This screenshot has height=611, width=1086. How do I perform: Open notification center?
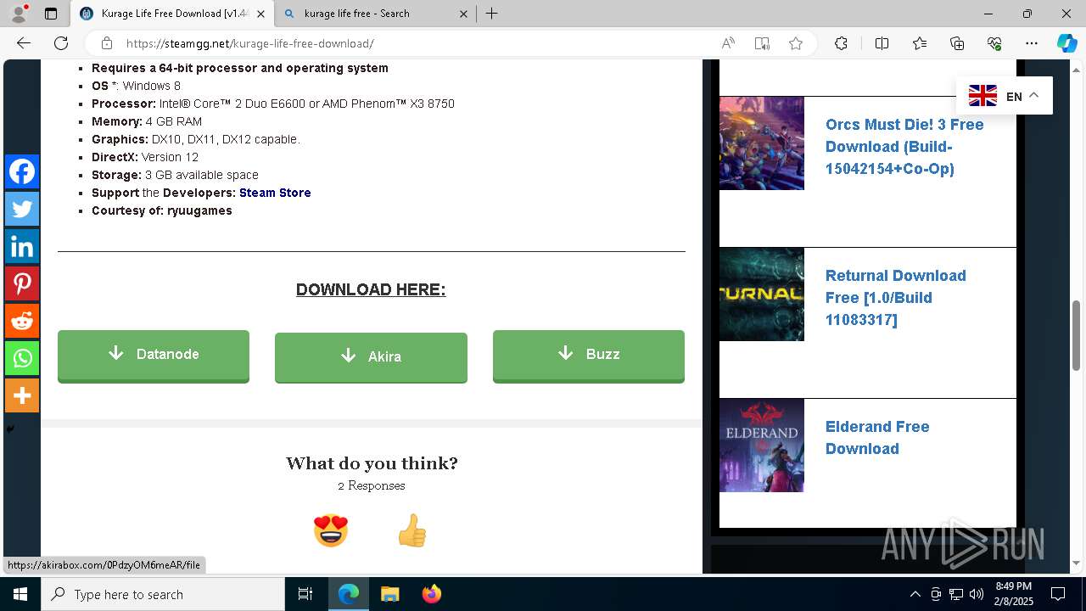[x=1058, y=594]
